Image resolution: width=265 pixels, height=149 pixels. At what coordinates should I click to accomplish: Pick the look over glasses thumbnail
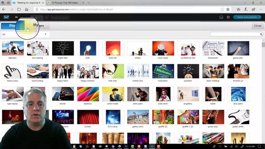click(113, 71)
